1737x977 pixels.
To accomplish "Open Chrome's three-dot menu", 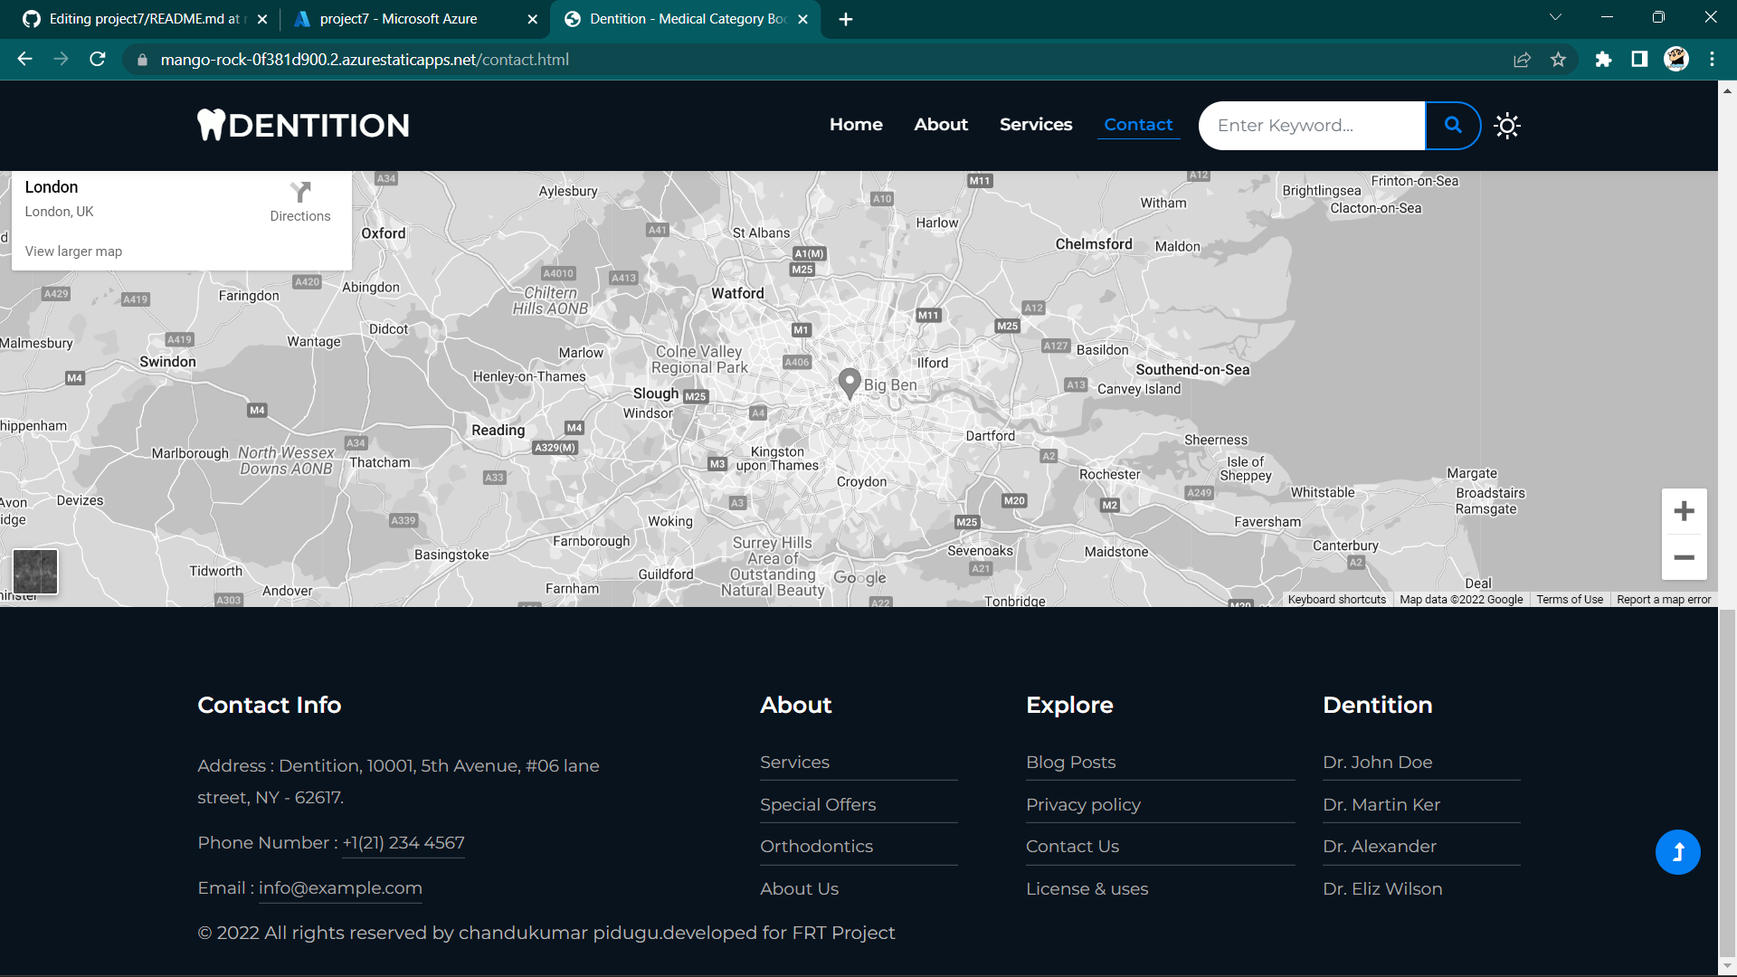I will pos(1712,60).
